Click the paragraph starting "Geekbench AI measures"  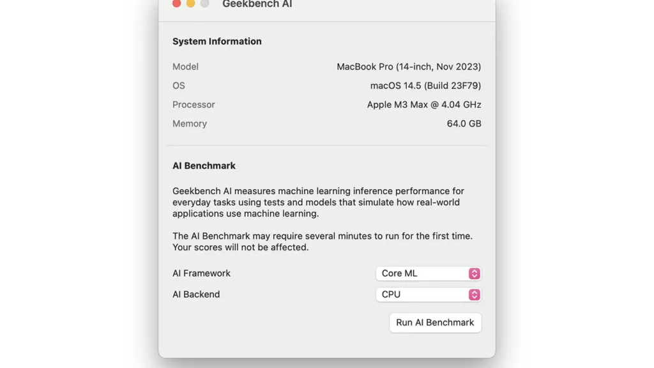click(x=318, y=203)
